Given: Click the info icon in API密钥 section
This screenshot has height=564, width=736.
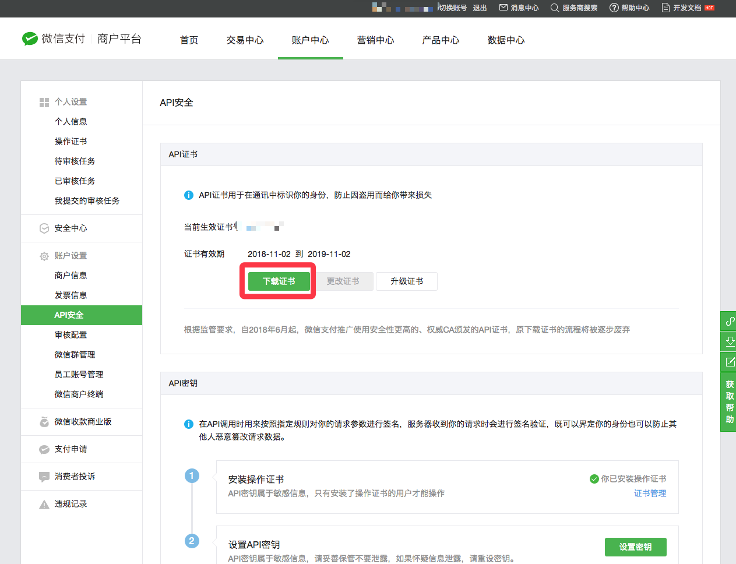Looking at the screenshot, I should tap(189, 424).
